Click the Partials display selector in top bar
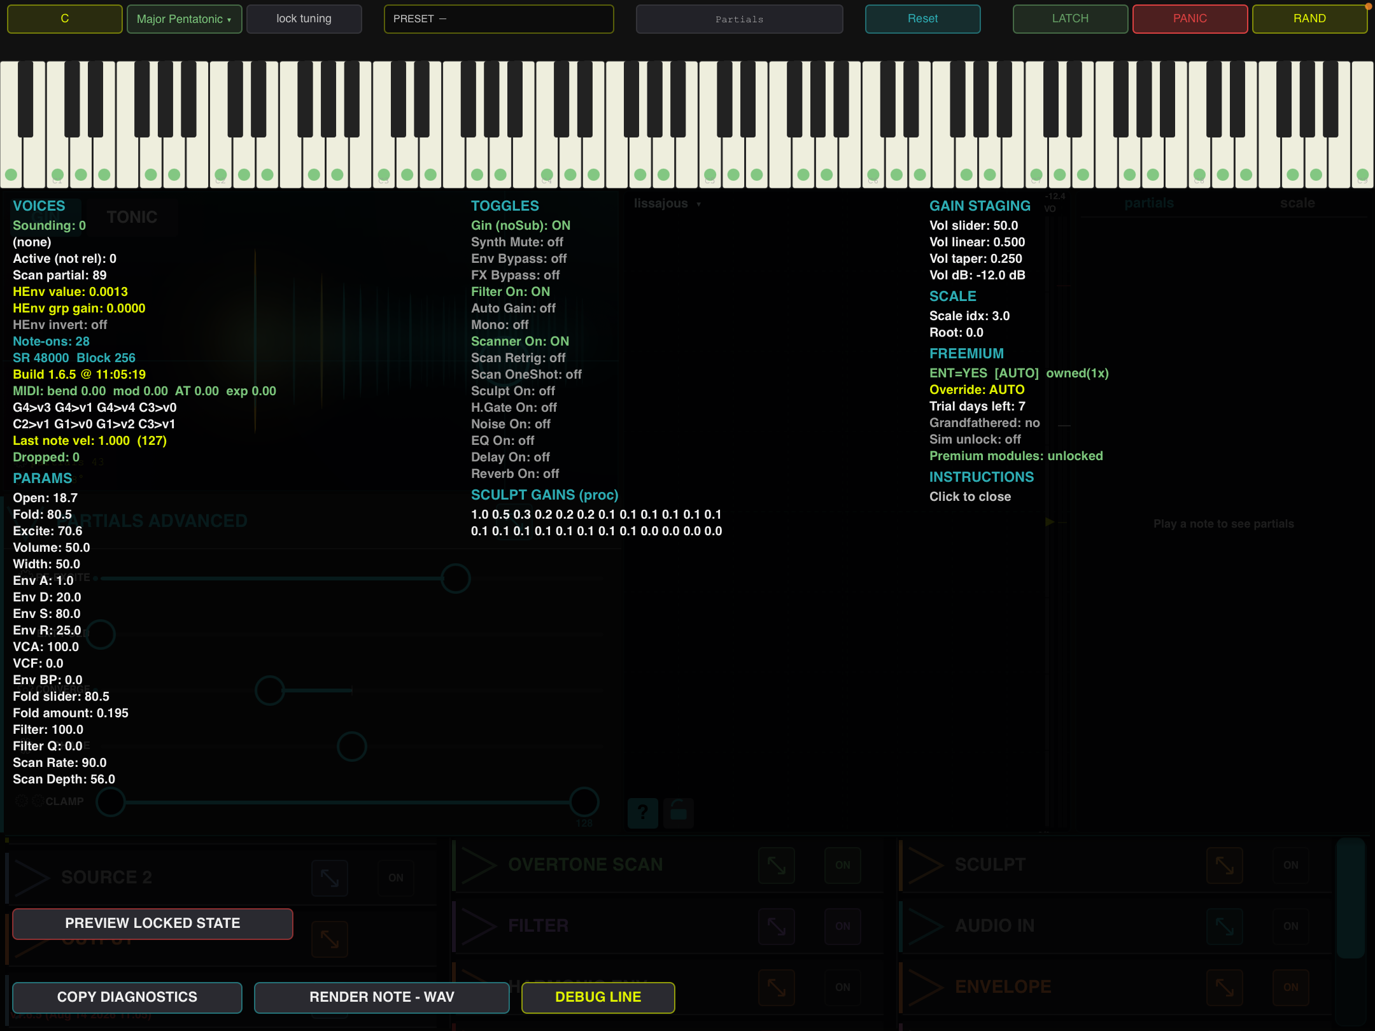 tap(739, 19)
